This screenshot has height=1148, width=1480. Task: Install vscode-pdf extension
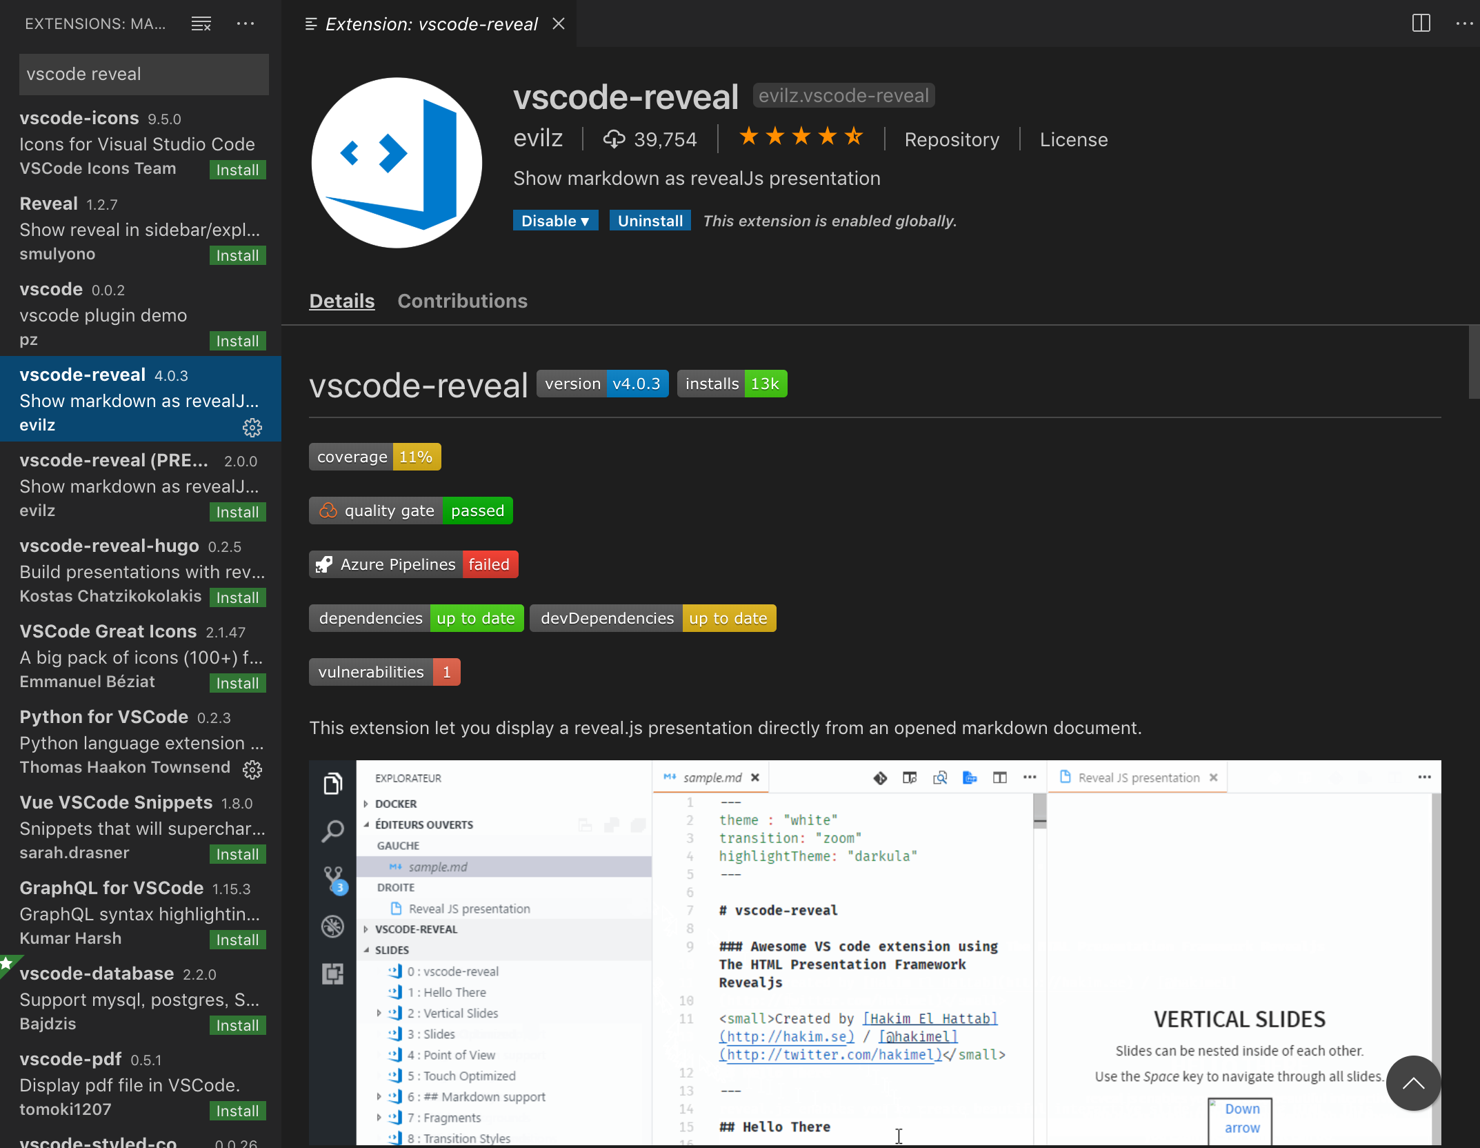[237, 1111]
